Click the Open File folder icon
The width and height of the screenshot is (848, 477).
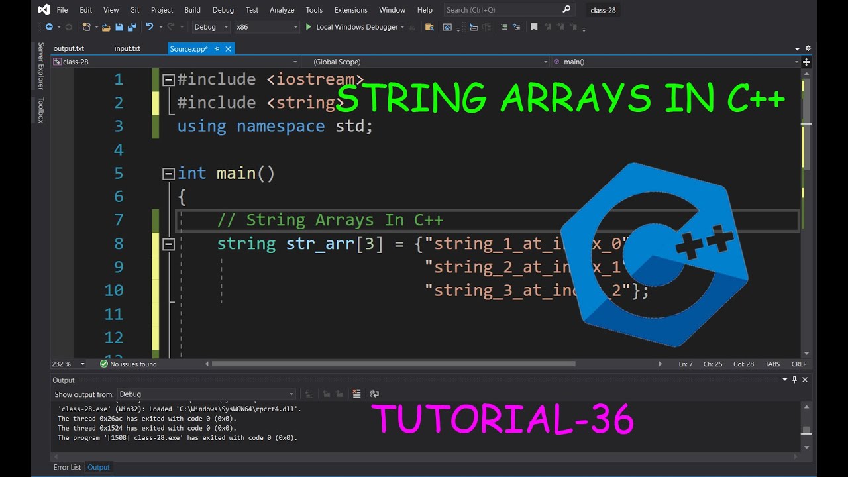pyautogui.click(x=106, y=27)
